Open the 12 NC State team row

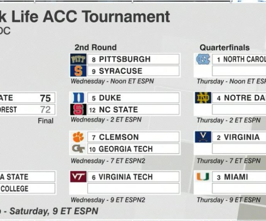(x=133, y=109)
